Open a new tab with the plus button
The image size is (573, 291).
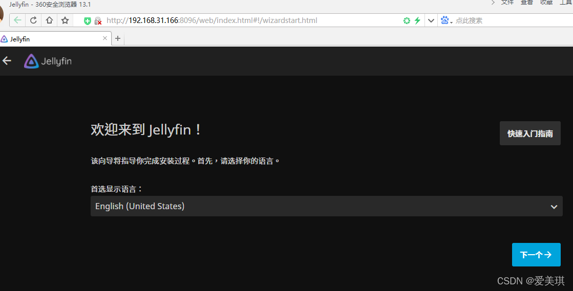pyautogui.click(x=118, y=38)
